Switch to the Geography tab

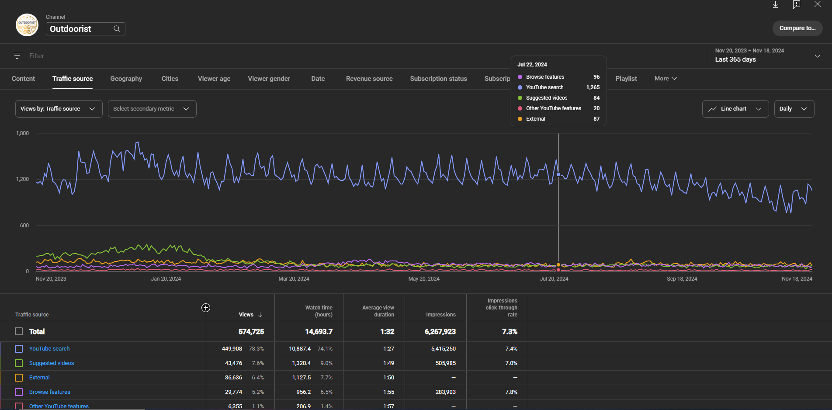pyautogui.click(x=126, y=79)
